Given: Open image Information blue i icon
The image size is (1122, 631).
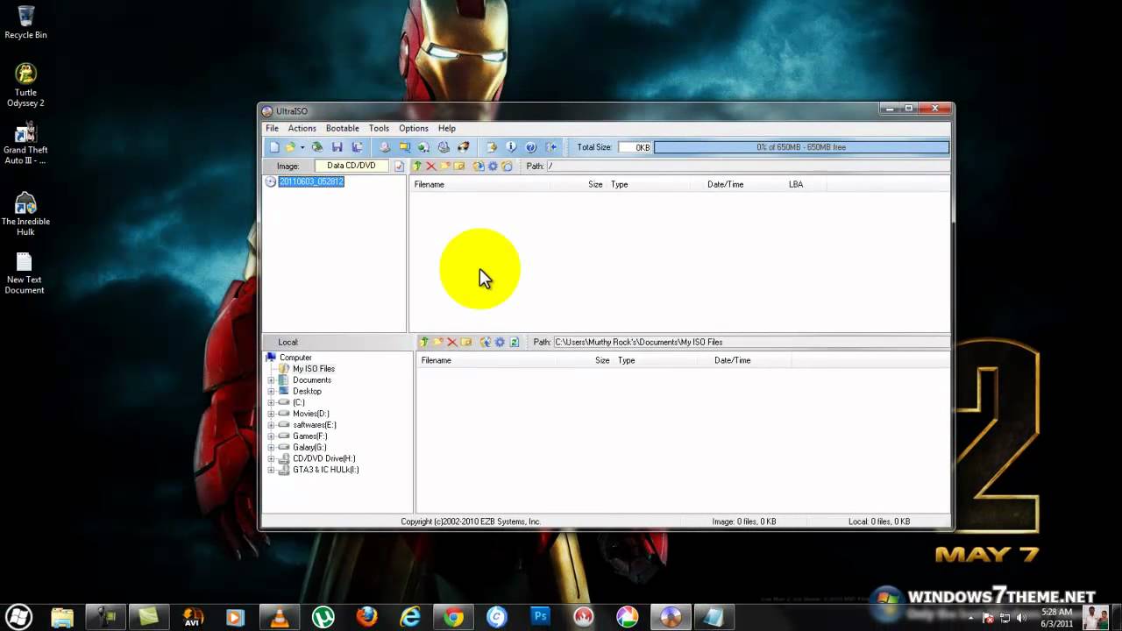Looking at the screenshot, I should pyautogui.click(x=511, y=147).
